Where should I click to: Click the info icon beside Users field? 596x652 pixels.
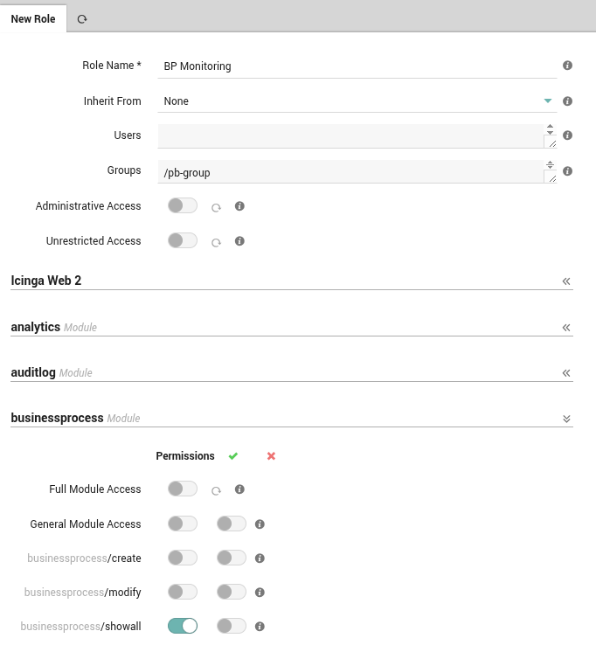point(567,135)
